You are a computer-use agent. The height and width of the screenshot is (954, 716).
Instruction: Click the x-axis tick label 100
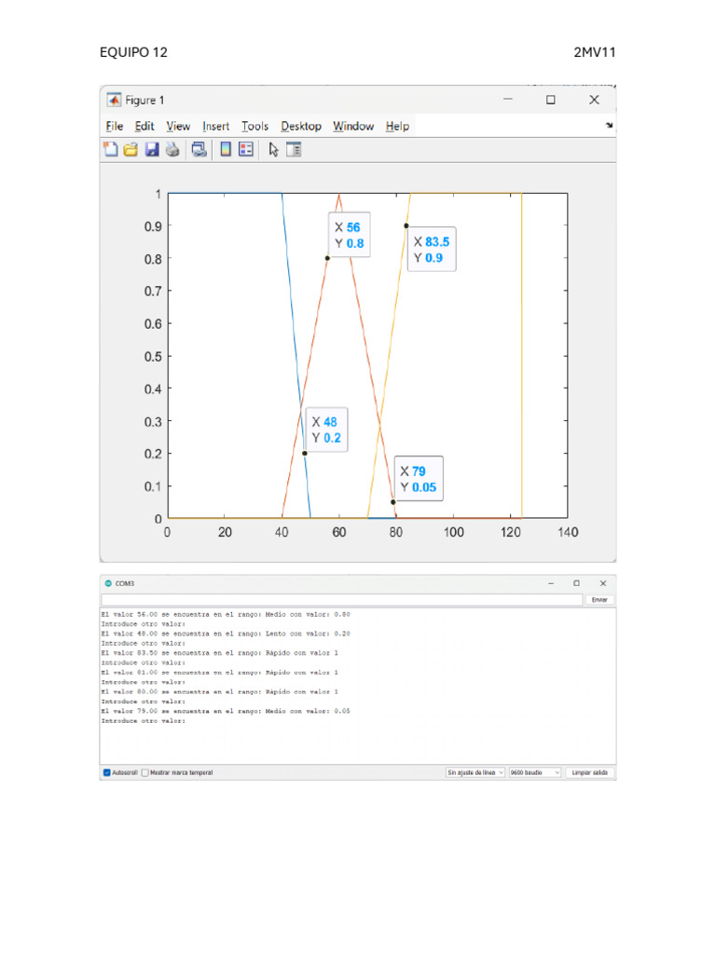(x=454, y=532)
